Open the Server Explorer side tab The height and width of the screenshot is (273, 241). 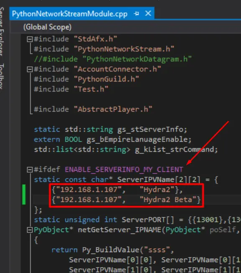pyautogui.click(x=2, y=31)
